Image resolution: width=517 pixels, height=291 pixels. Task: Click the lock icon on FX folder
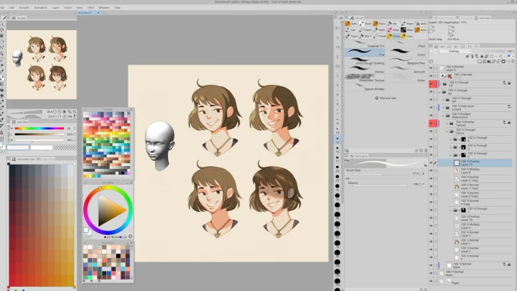[x=509, y=83]
